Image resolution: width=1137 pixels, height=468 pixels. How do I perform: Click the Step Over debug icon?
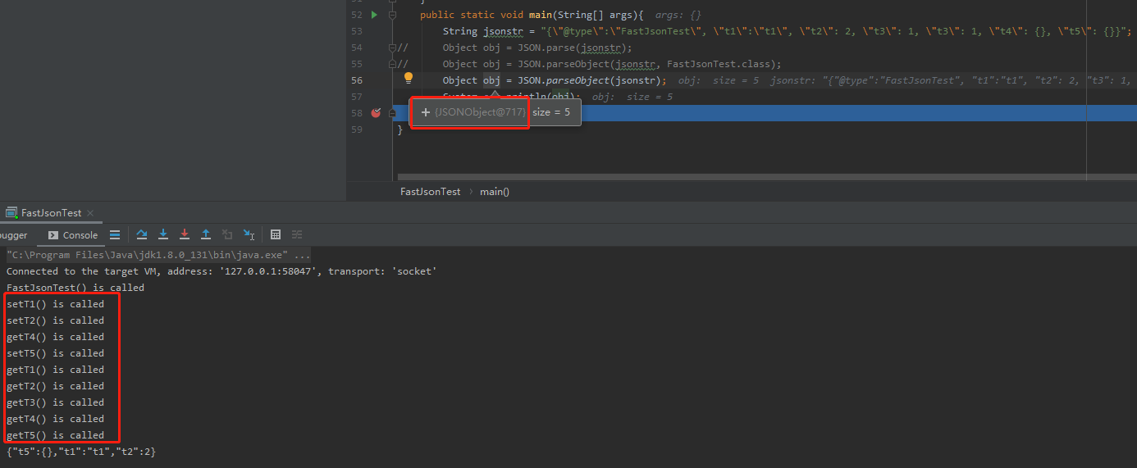(x=142, y=234)
